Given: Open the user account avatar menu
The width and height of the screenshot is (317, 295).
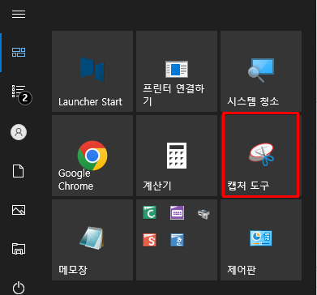Looking at the screenshot, I should click(x=19, y=132).
